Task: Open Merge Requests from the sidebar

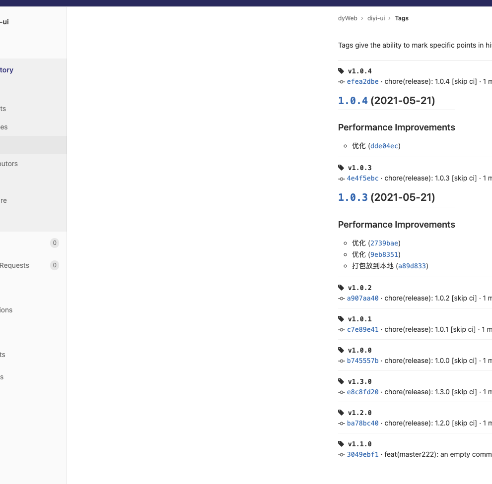Action: coord(14,265)
